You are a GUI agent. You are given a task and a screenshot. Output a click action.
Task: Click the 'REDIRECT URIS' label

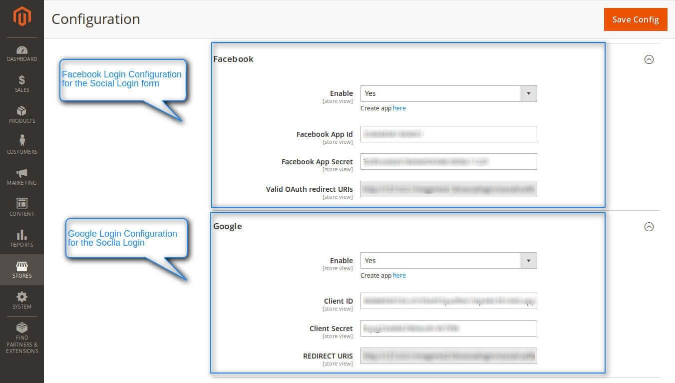click(x=328, y=356)
